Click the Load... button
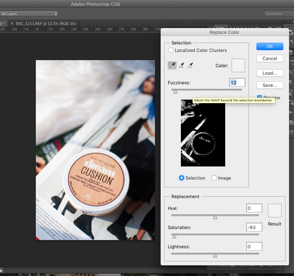 (x=270, y=73)
